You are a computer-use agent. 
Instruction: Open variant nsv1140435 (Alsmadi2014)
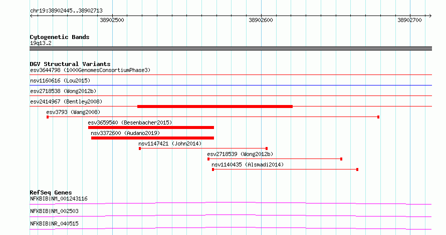click(x=248, y=164)
